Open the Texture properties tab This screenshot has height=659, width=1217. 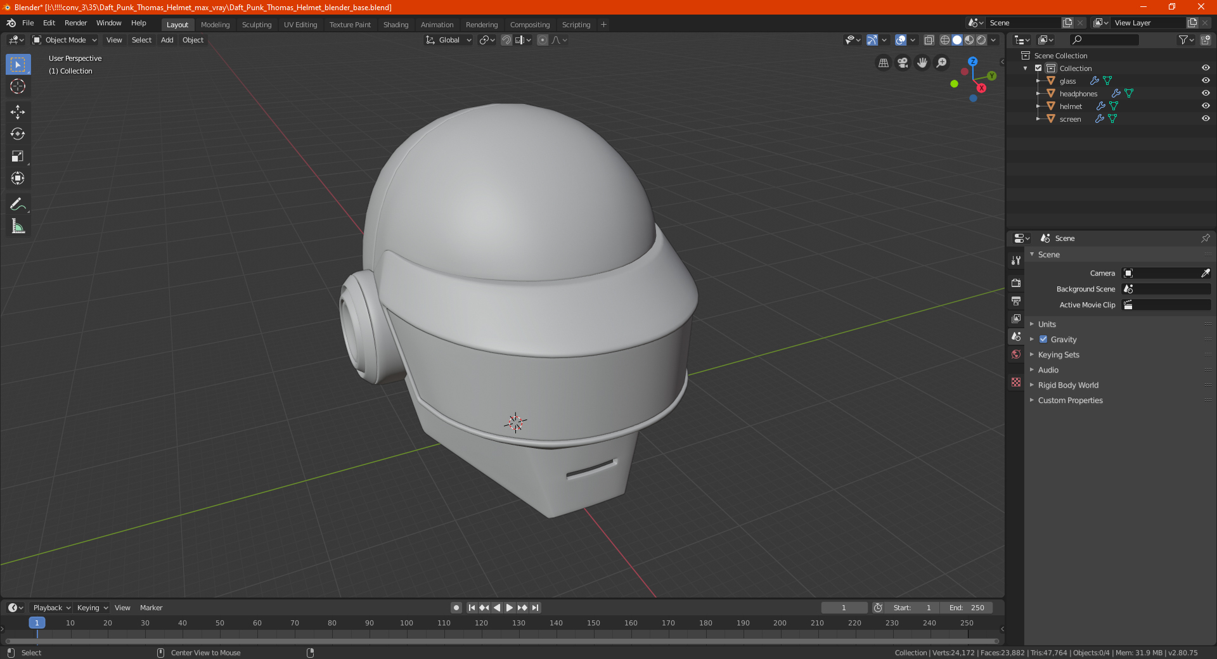click(1016, 382)
